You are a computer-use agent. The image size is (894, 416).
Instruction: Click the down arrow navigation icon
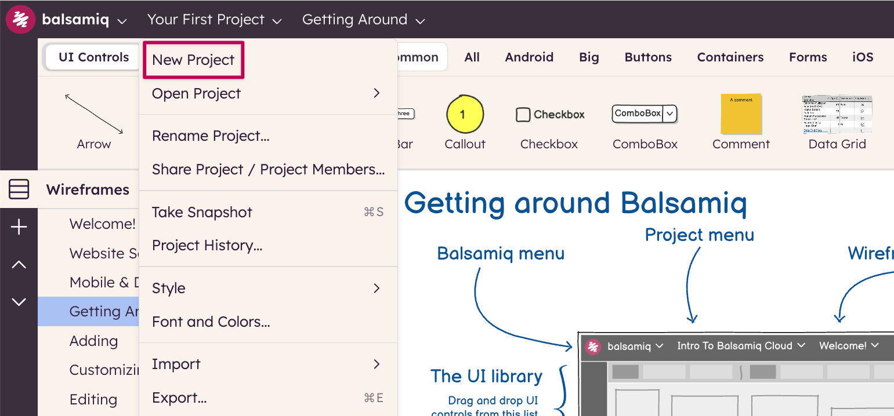[19, 302]
